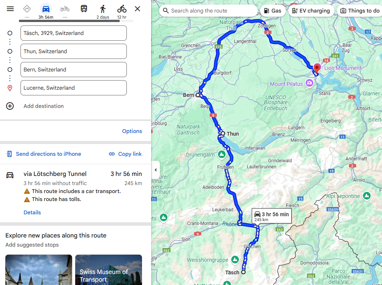Screen dimensions: 382x285
Task: Toggle the Gas filter chip
Action: [x=273, y=11]
